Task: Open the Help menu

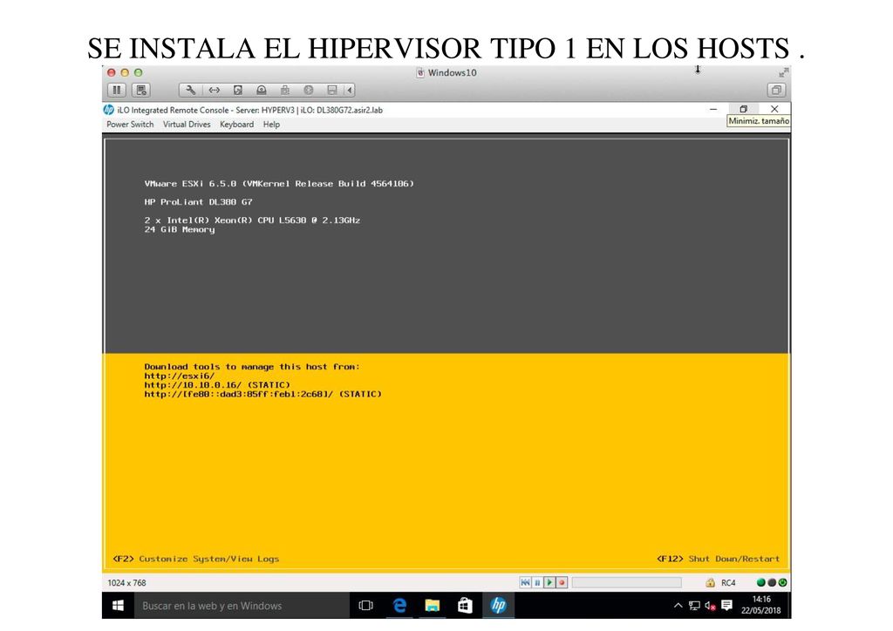Action: point(271,124)
